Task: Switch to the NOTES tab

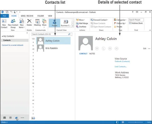Action: 92,54
